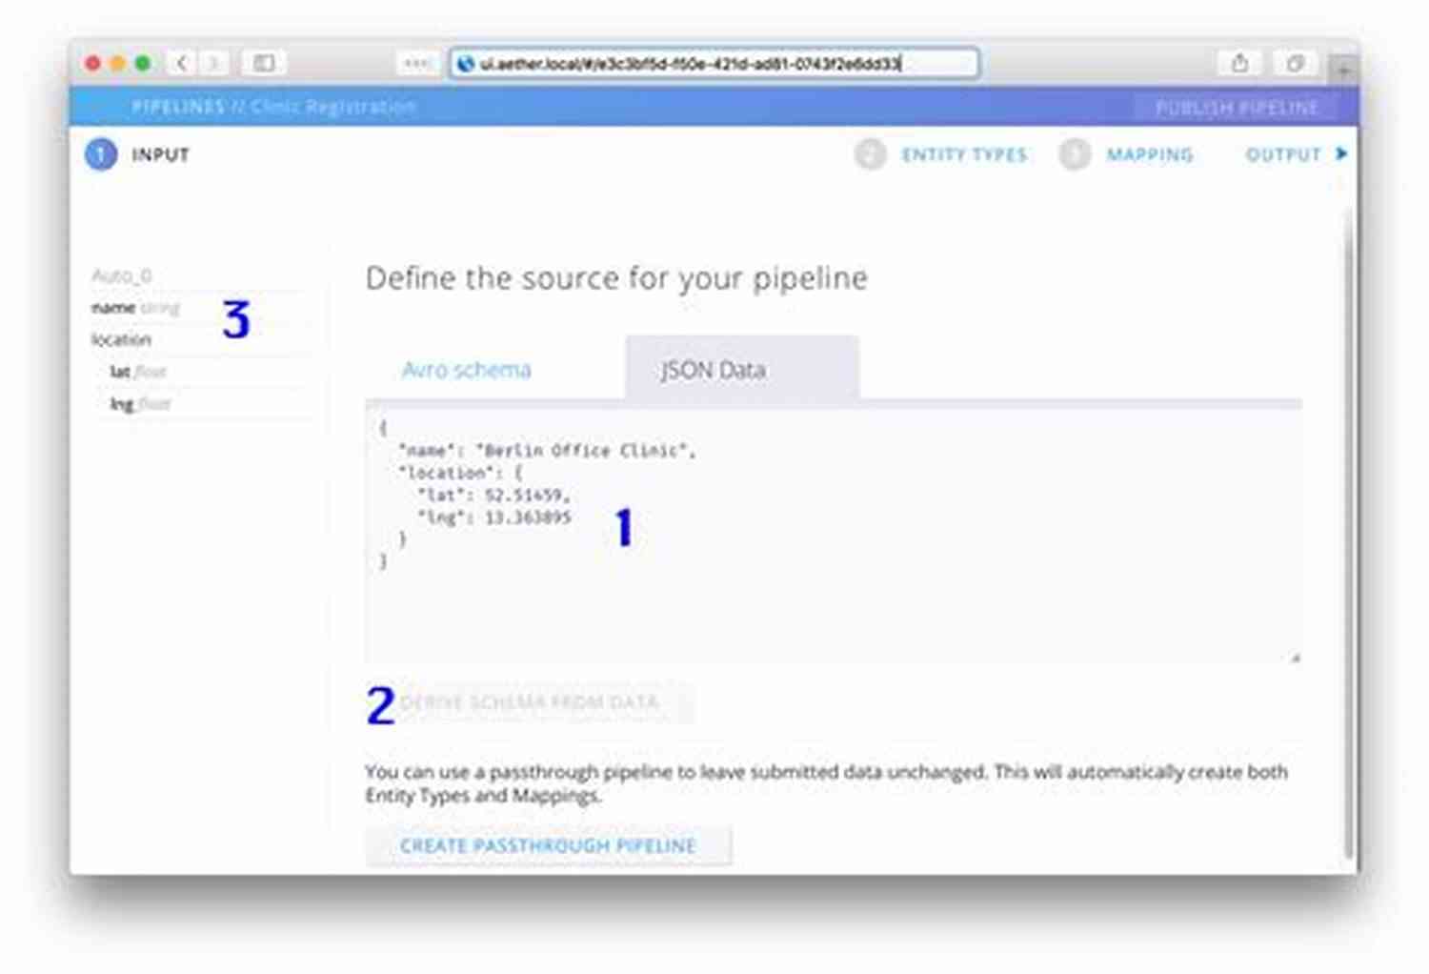Click the "lat": 52.51459 line
1429x974 pixels.
pyautogui.click(x=493, y=495)
